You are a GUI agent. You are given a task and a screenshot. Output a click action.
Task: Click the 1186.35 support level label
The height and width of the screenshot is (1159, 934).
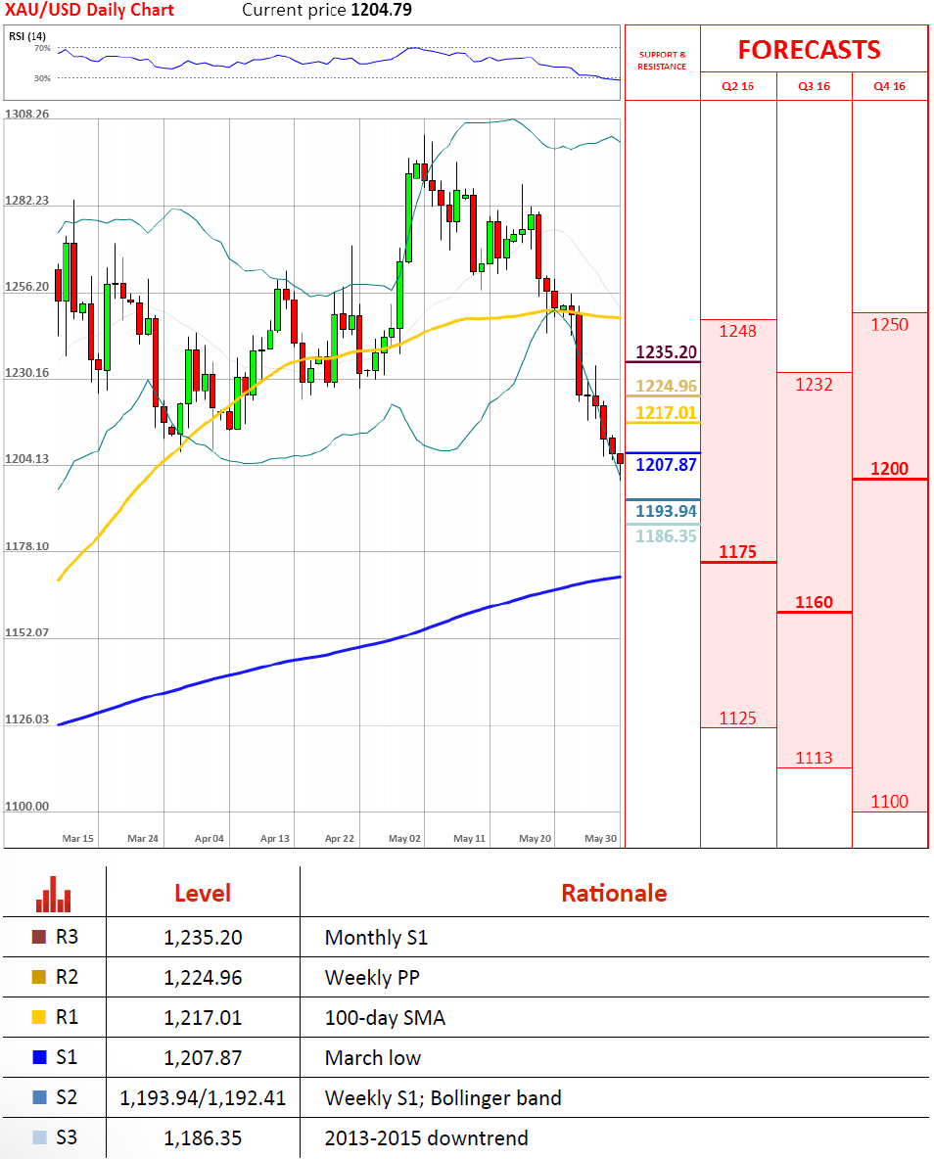click(x=666, y=536)
